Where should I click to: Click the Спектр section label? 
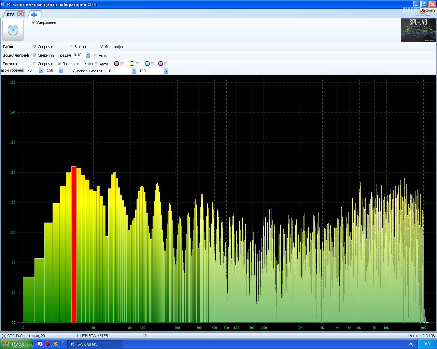tap(10, 64)
